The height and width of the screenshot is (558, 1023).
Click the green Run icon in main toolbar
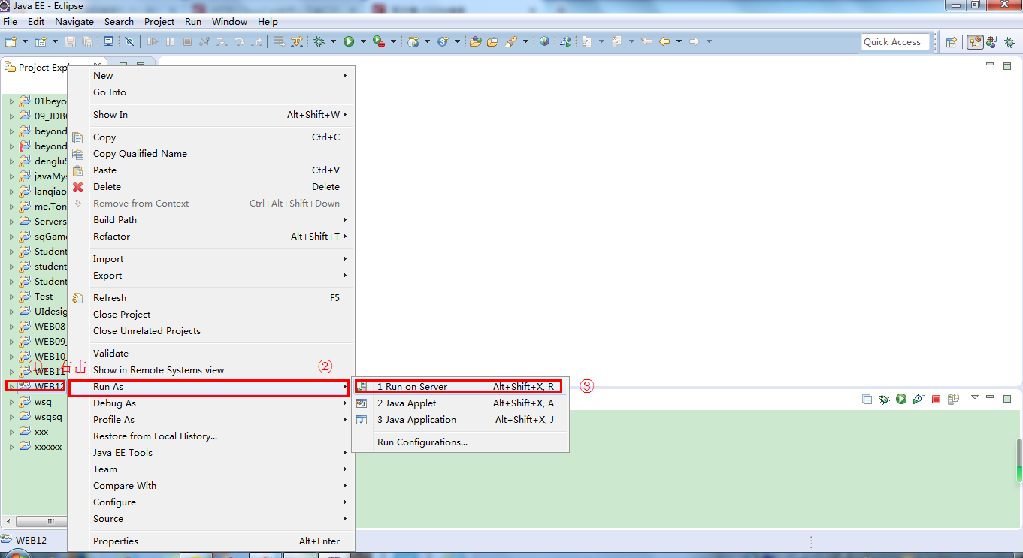pyautogui.click(x=349, y=41)
